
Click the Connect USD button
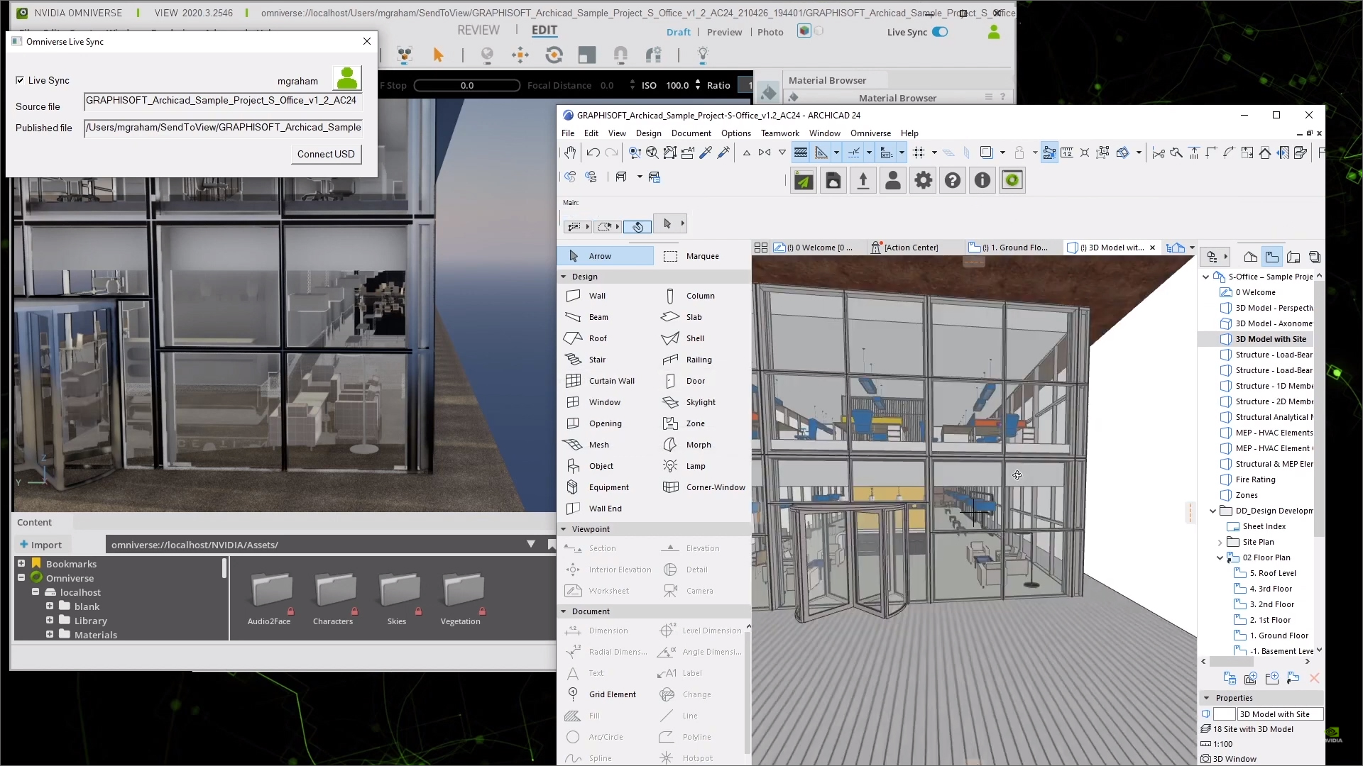click(x=326, y=154)
